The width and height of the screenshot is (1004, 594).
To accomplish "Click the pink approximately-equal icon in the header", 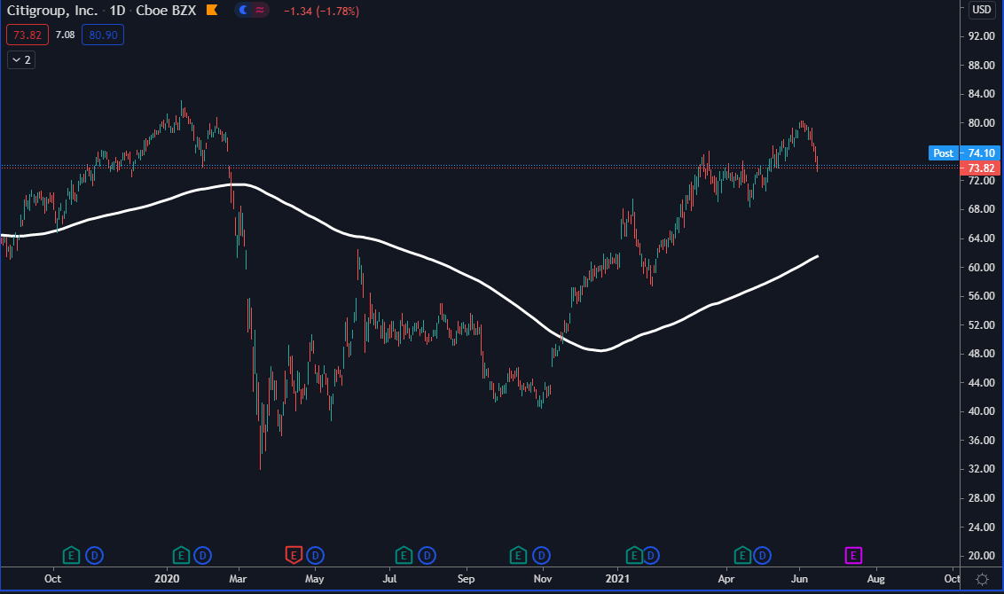I will click(x=260, y=11).
